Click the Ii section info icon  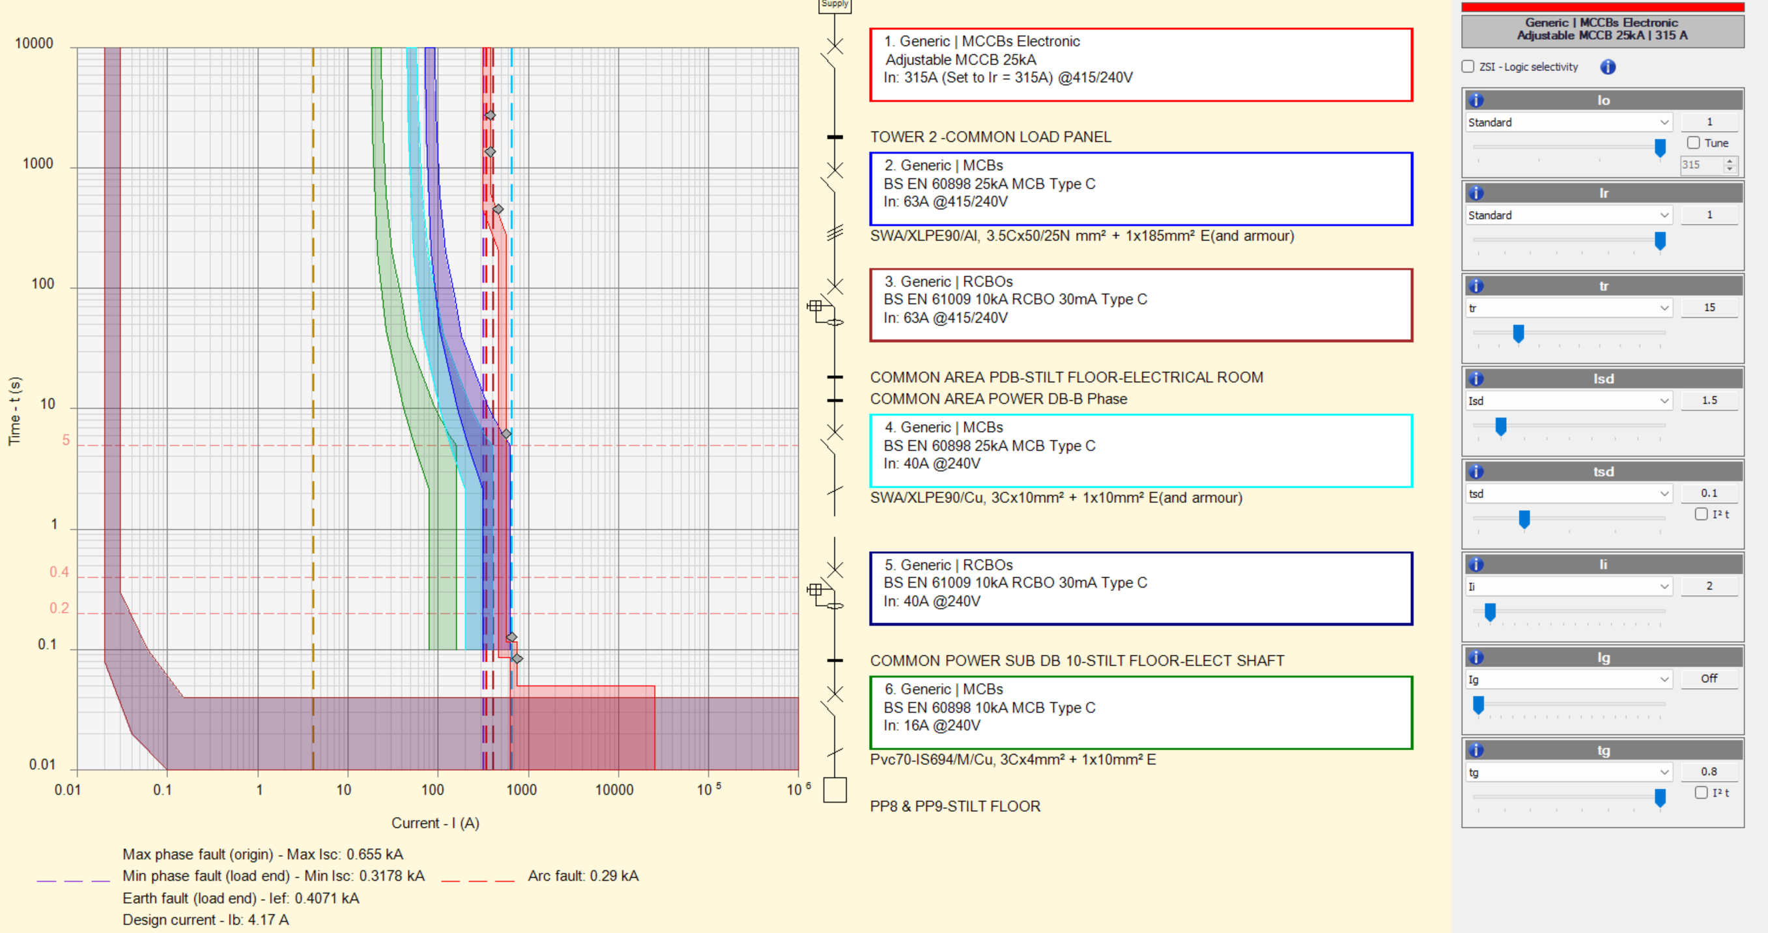point(1476,564)
